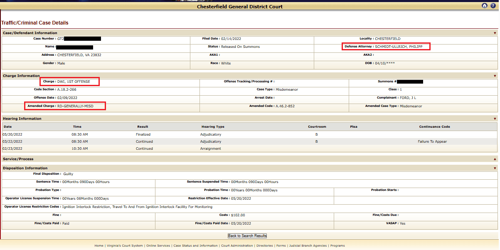Open the Forms footer link
Viewport: 500px width, 250px height.
[x=281, y=246]
